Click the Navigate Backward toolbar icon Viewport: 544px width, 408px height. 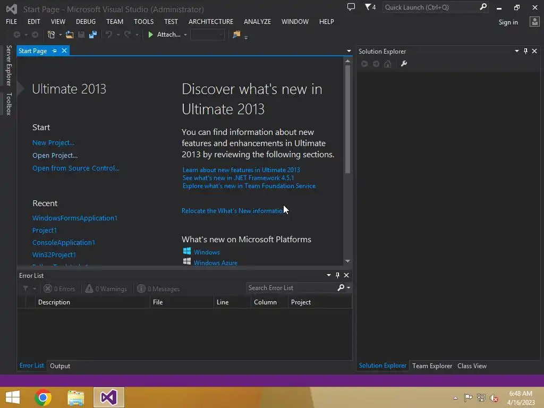coord(16,35)
